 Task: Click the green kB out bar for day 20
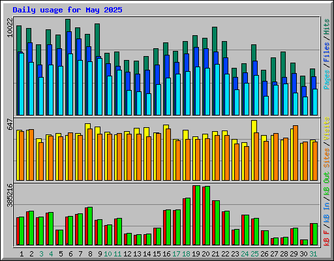click(x=207, y=216)
